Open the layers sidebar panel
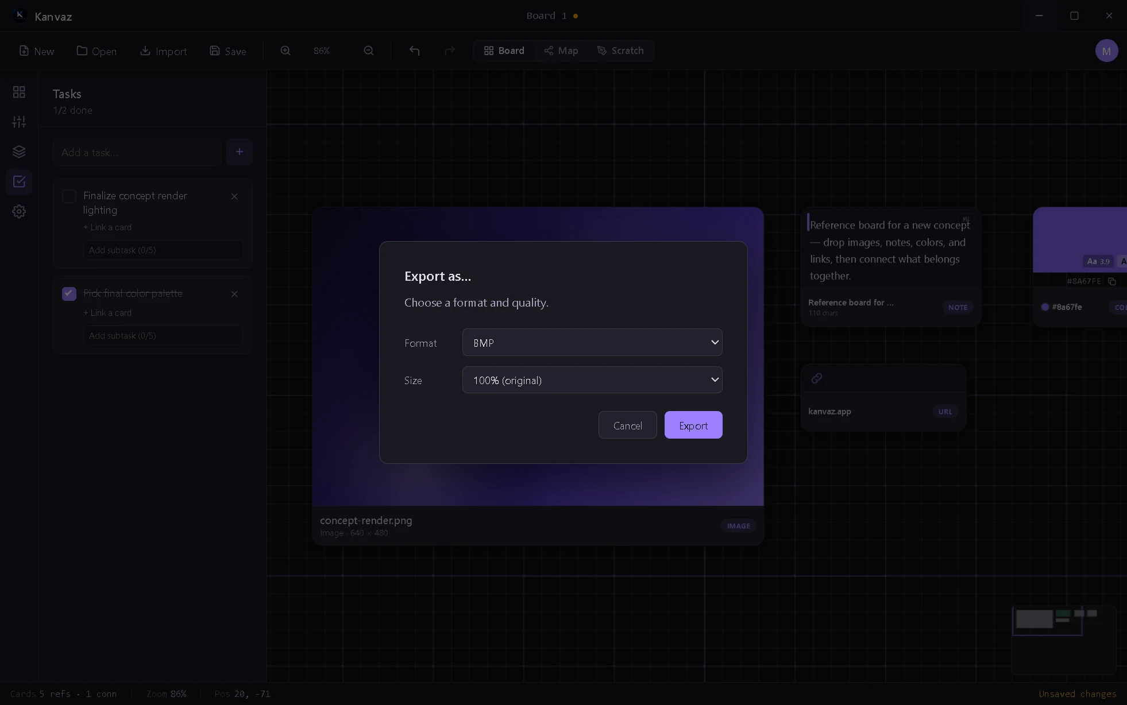This screenshot has height=705, width=1127. (x=19, y=152)
